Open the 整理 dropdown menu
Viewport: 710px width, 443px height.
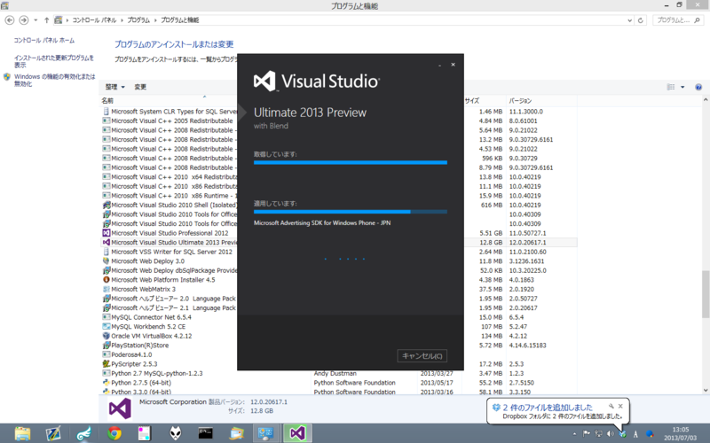click(x=115, y=87)
